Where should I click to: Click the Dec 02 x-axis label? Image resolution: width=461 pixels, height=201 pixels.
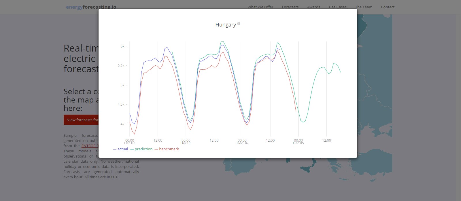(x=130, y=143)
